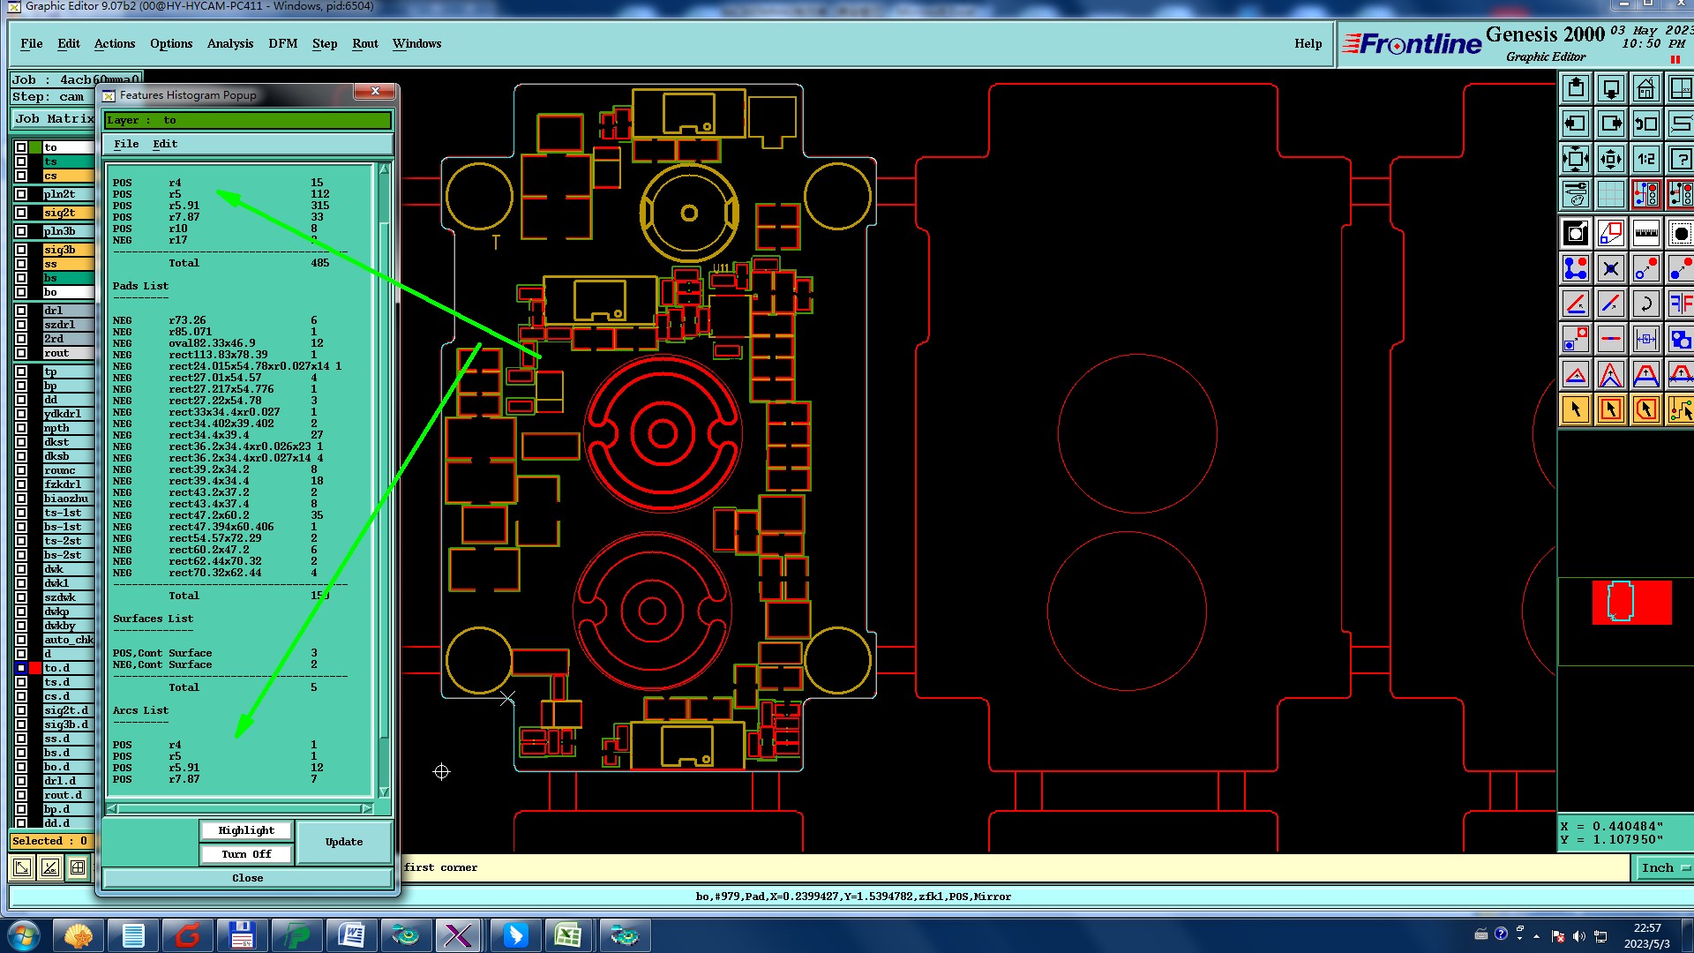This screenshot has height=953, width=1694.
Task: Click the histogram scrollbar down arrow
Action: coord(384,792)
